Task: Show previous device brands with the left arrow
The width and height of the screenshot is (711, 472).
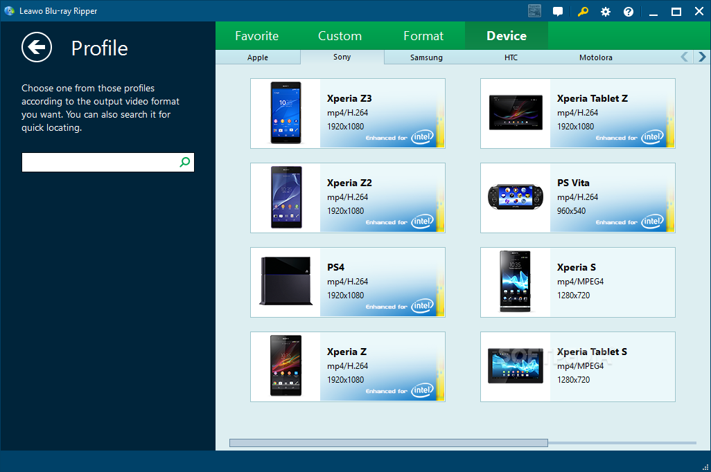Action: [684, 57]
